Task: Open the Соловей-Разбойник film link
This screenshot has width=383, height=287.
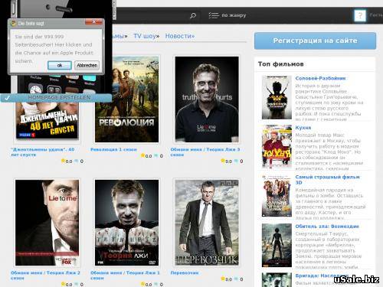Action: pos(320,78)
